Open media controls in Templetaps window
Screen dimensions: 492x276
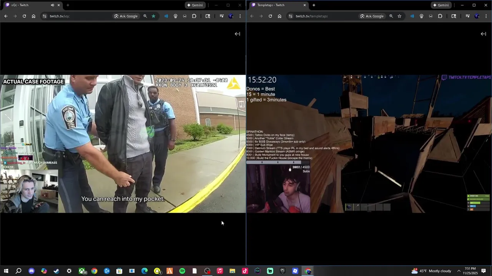(x=467, y=16)
